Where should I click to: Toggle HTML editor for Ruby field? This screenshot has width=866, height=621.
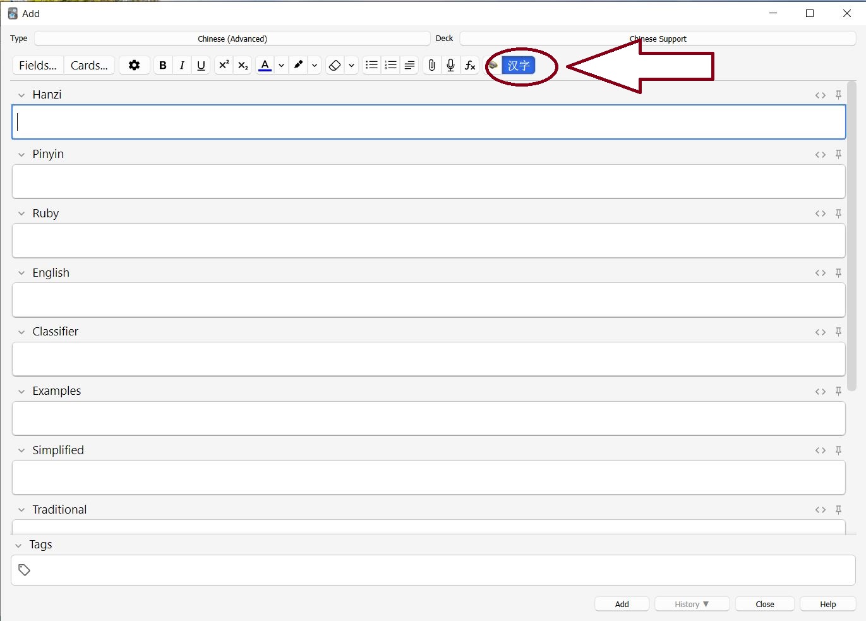[821, 214]
